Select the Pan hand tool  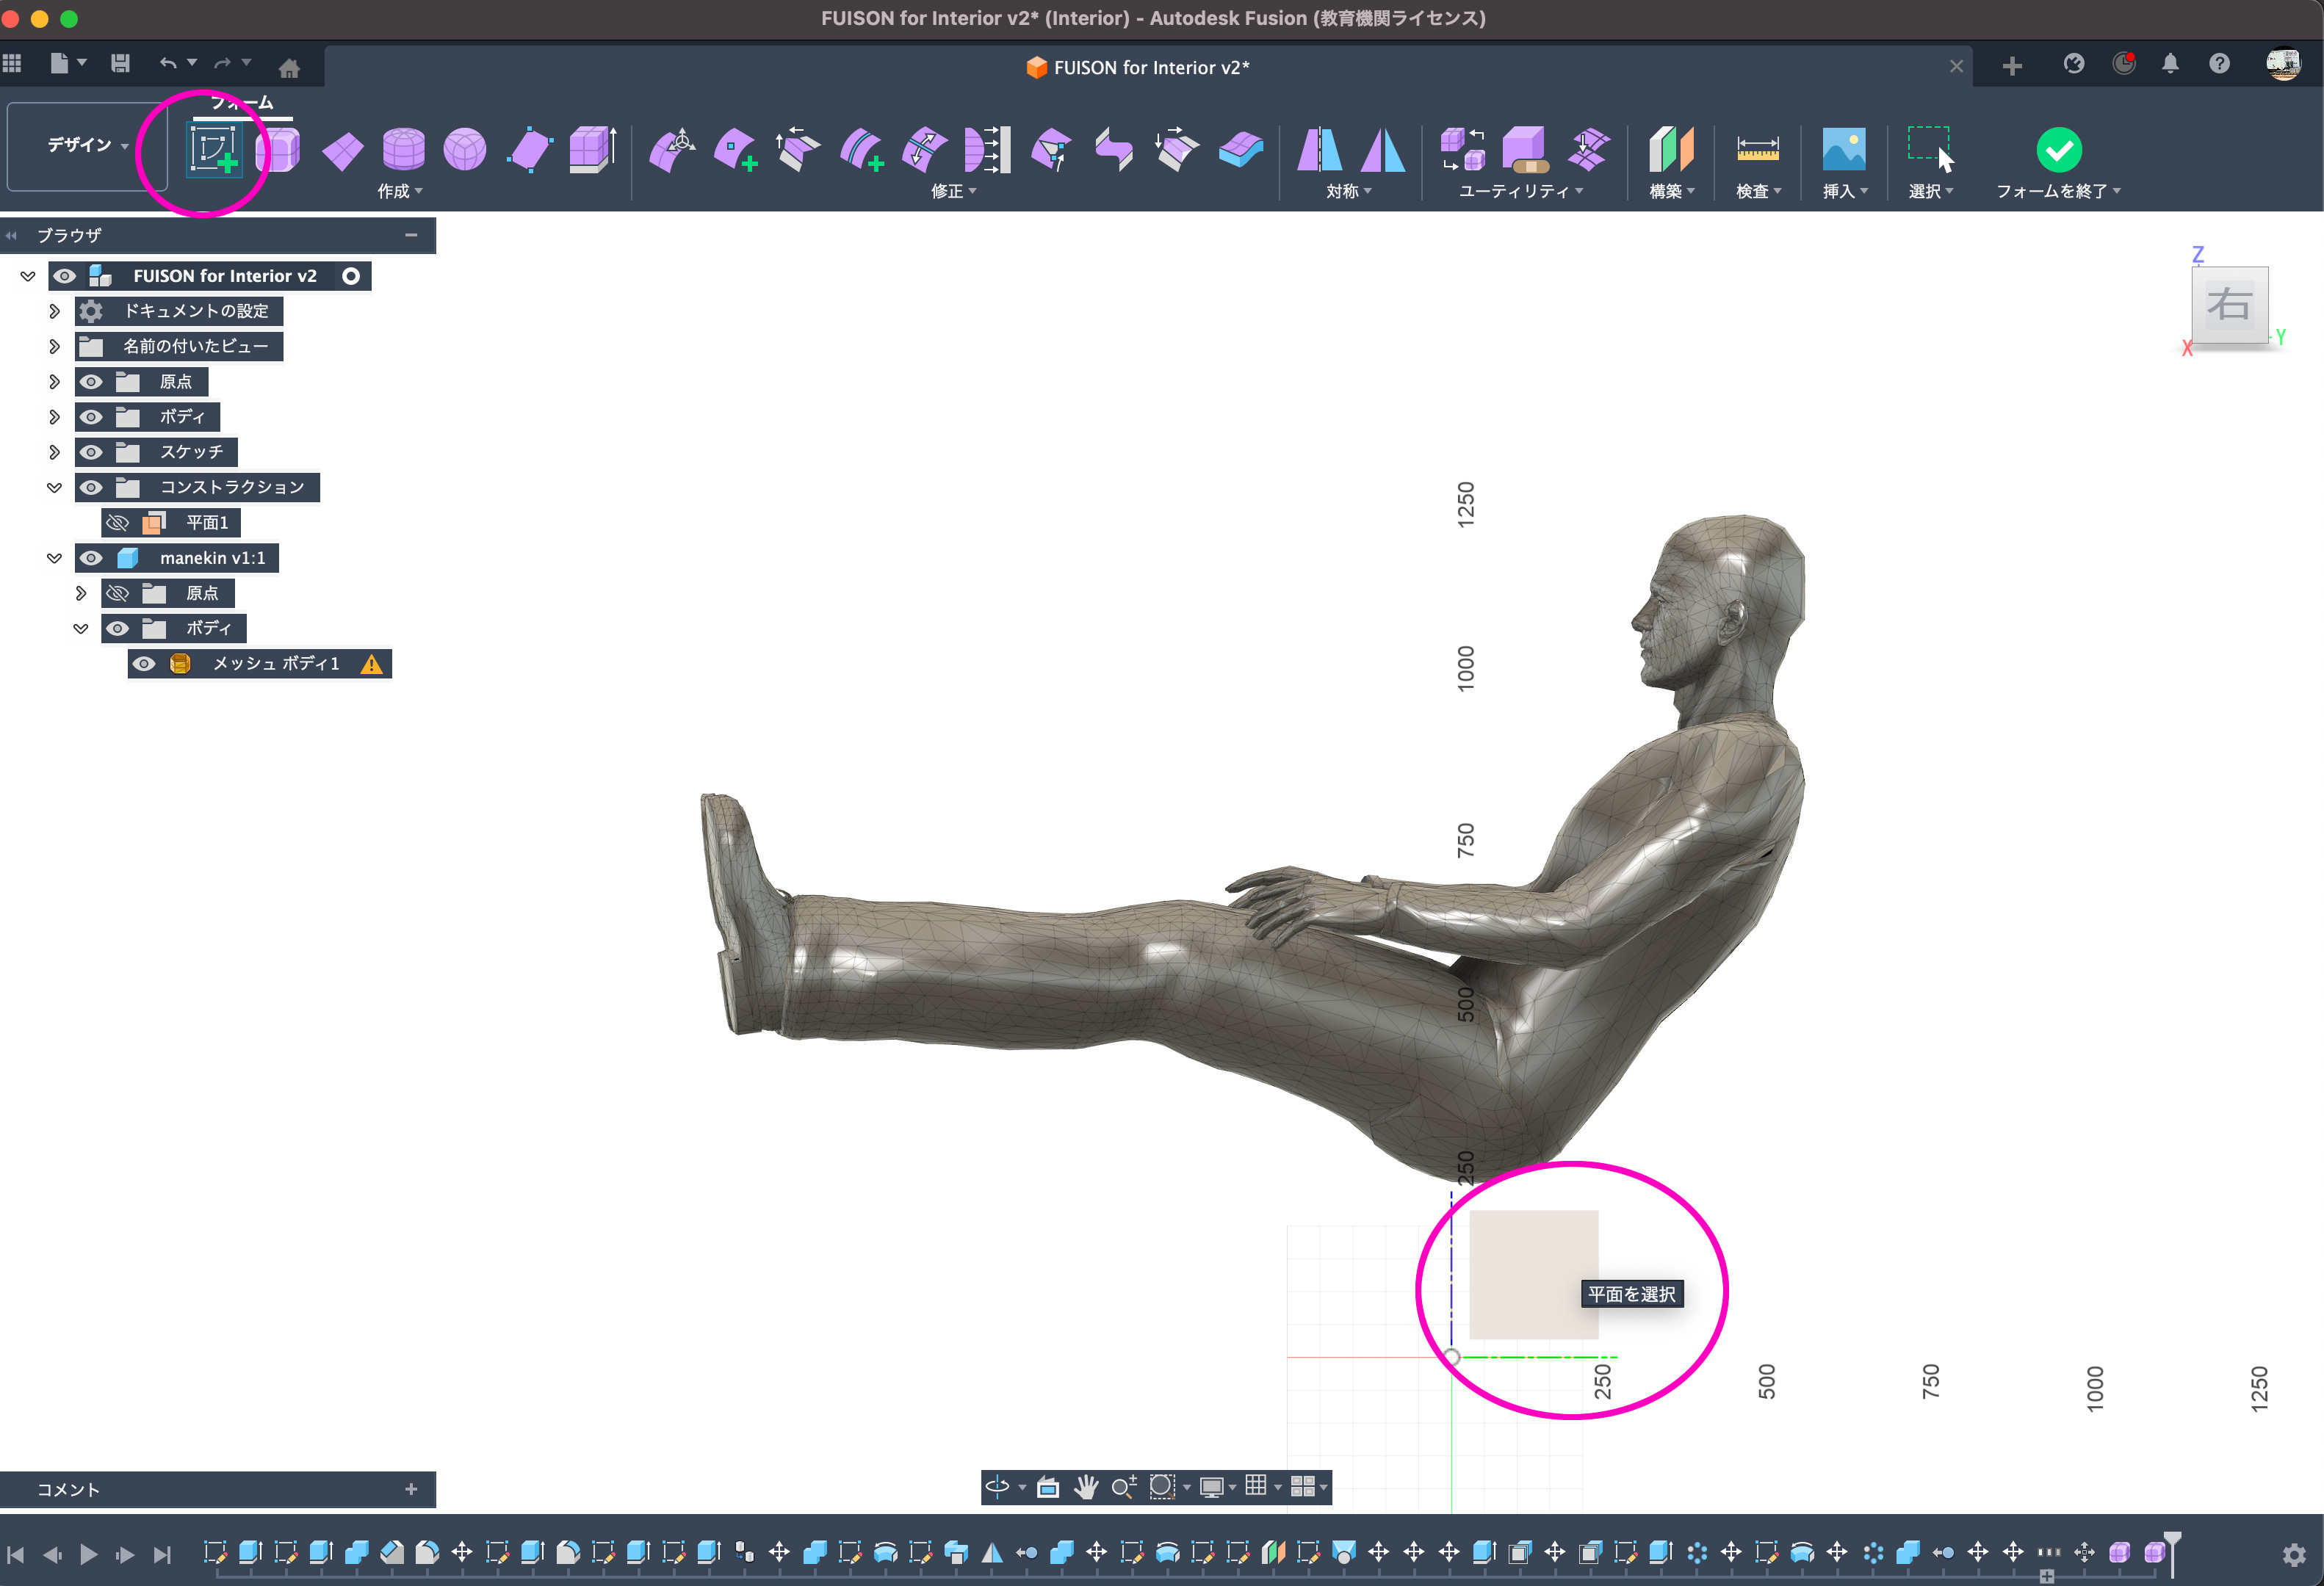[1086, 1487]
